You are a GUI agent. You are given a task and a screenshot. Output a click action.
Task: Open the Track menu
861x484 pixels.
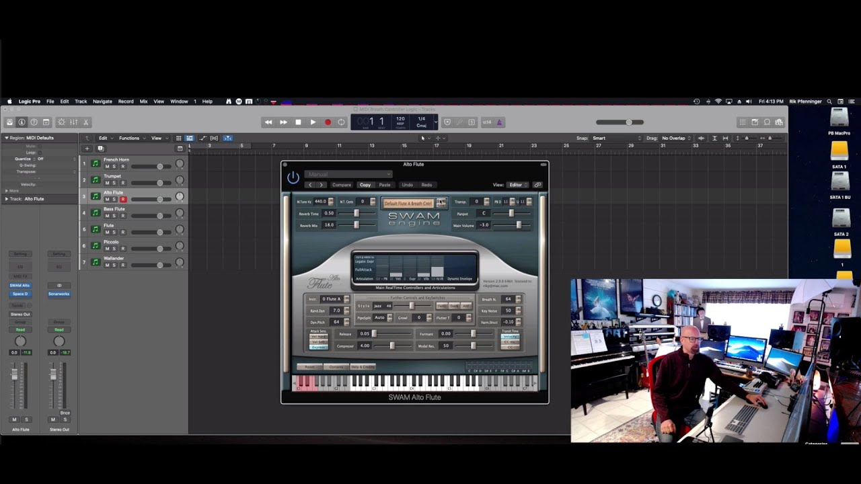81,102
